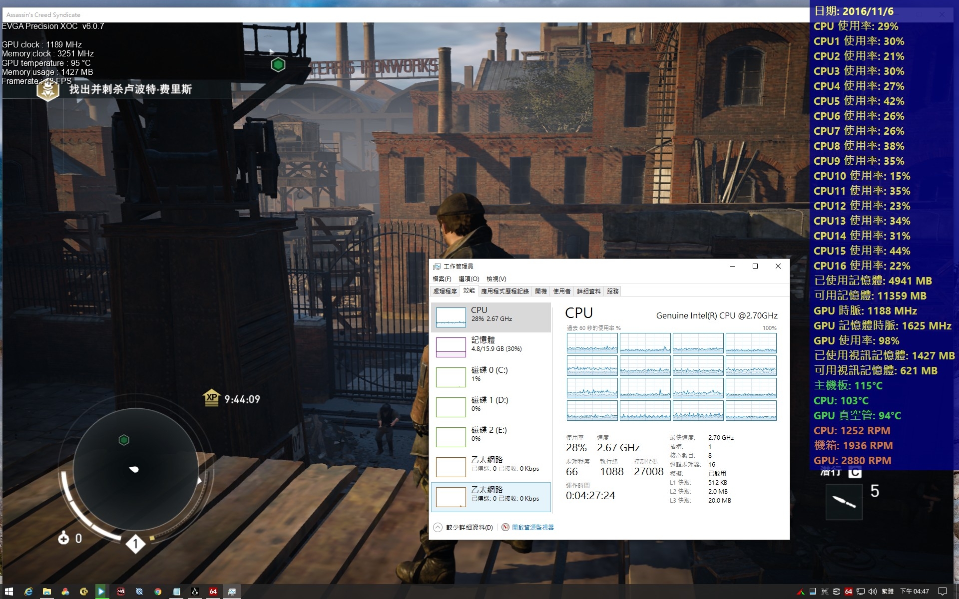Switch to Assassin's Creed taskbar icon
Screen dimensions: 959x599
click(195, 592)
